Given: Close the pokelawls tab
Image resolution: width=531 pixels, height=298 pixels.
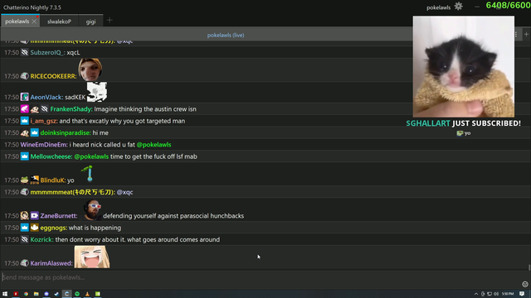Looking at the screenshot, I should [34, 22].
